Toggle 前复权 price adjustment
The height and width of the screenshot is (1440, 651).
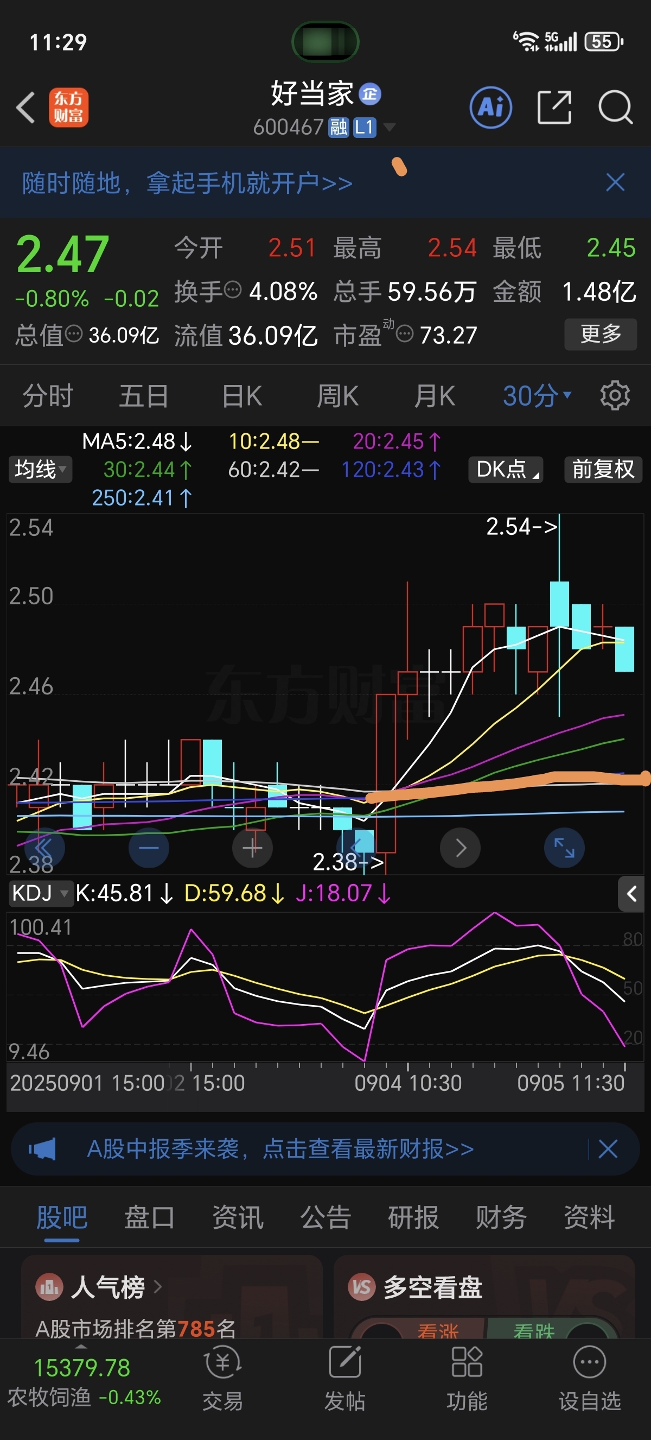(x=603, y=469)
